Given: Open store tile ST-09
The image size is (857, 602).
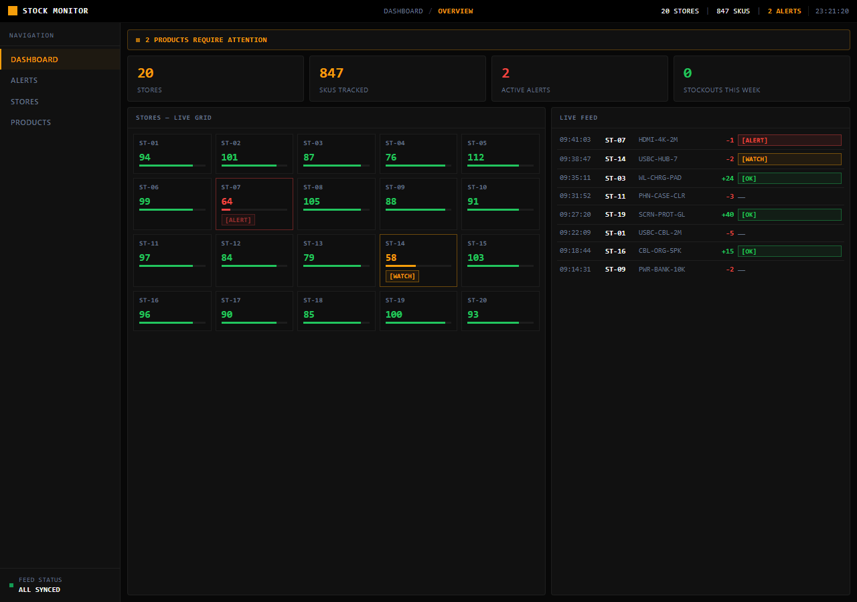Looking at the screenshot, I should tap(418, 204).
